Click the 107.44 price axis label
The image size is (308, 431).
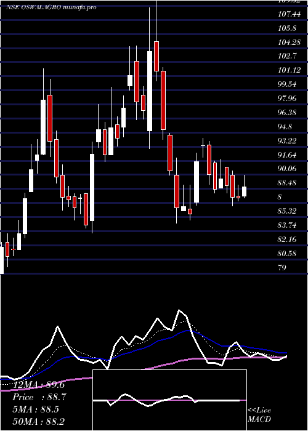coord(289,14)
